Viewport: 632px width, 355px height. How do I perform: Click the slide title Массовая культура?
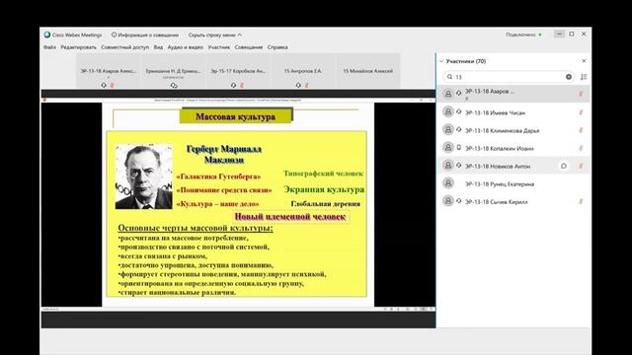point(235,116)
